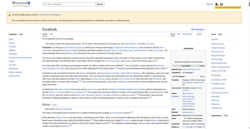
Task: Expand the 226 languages dropdown
Action: (198, 29)
